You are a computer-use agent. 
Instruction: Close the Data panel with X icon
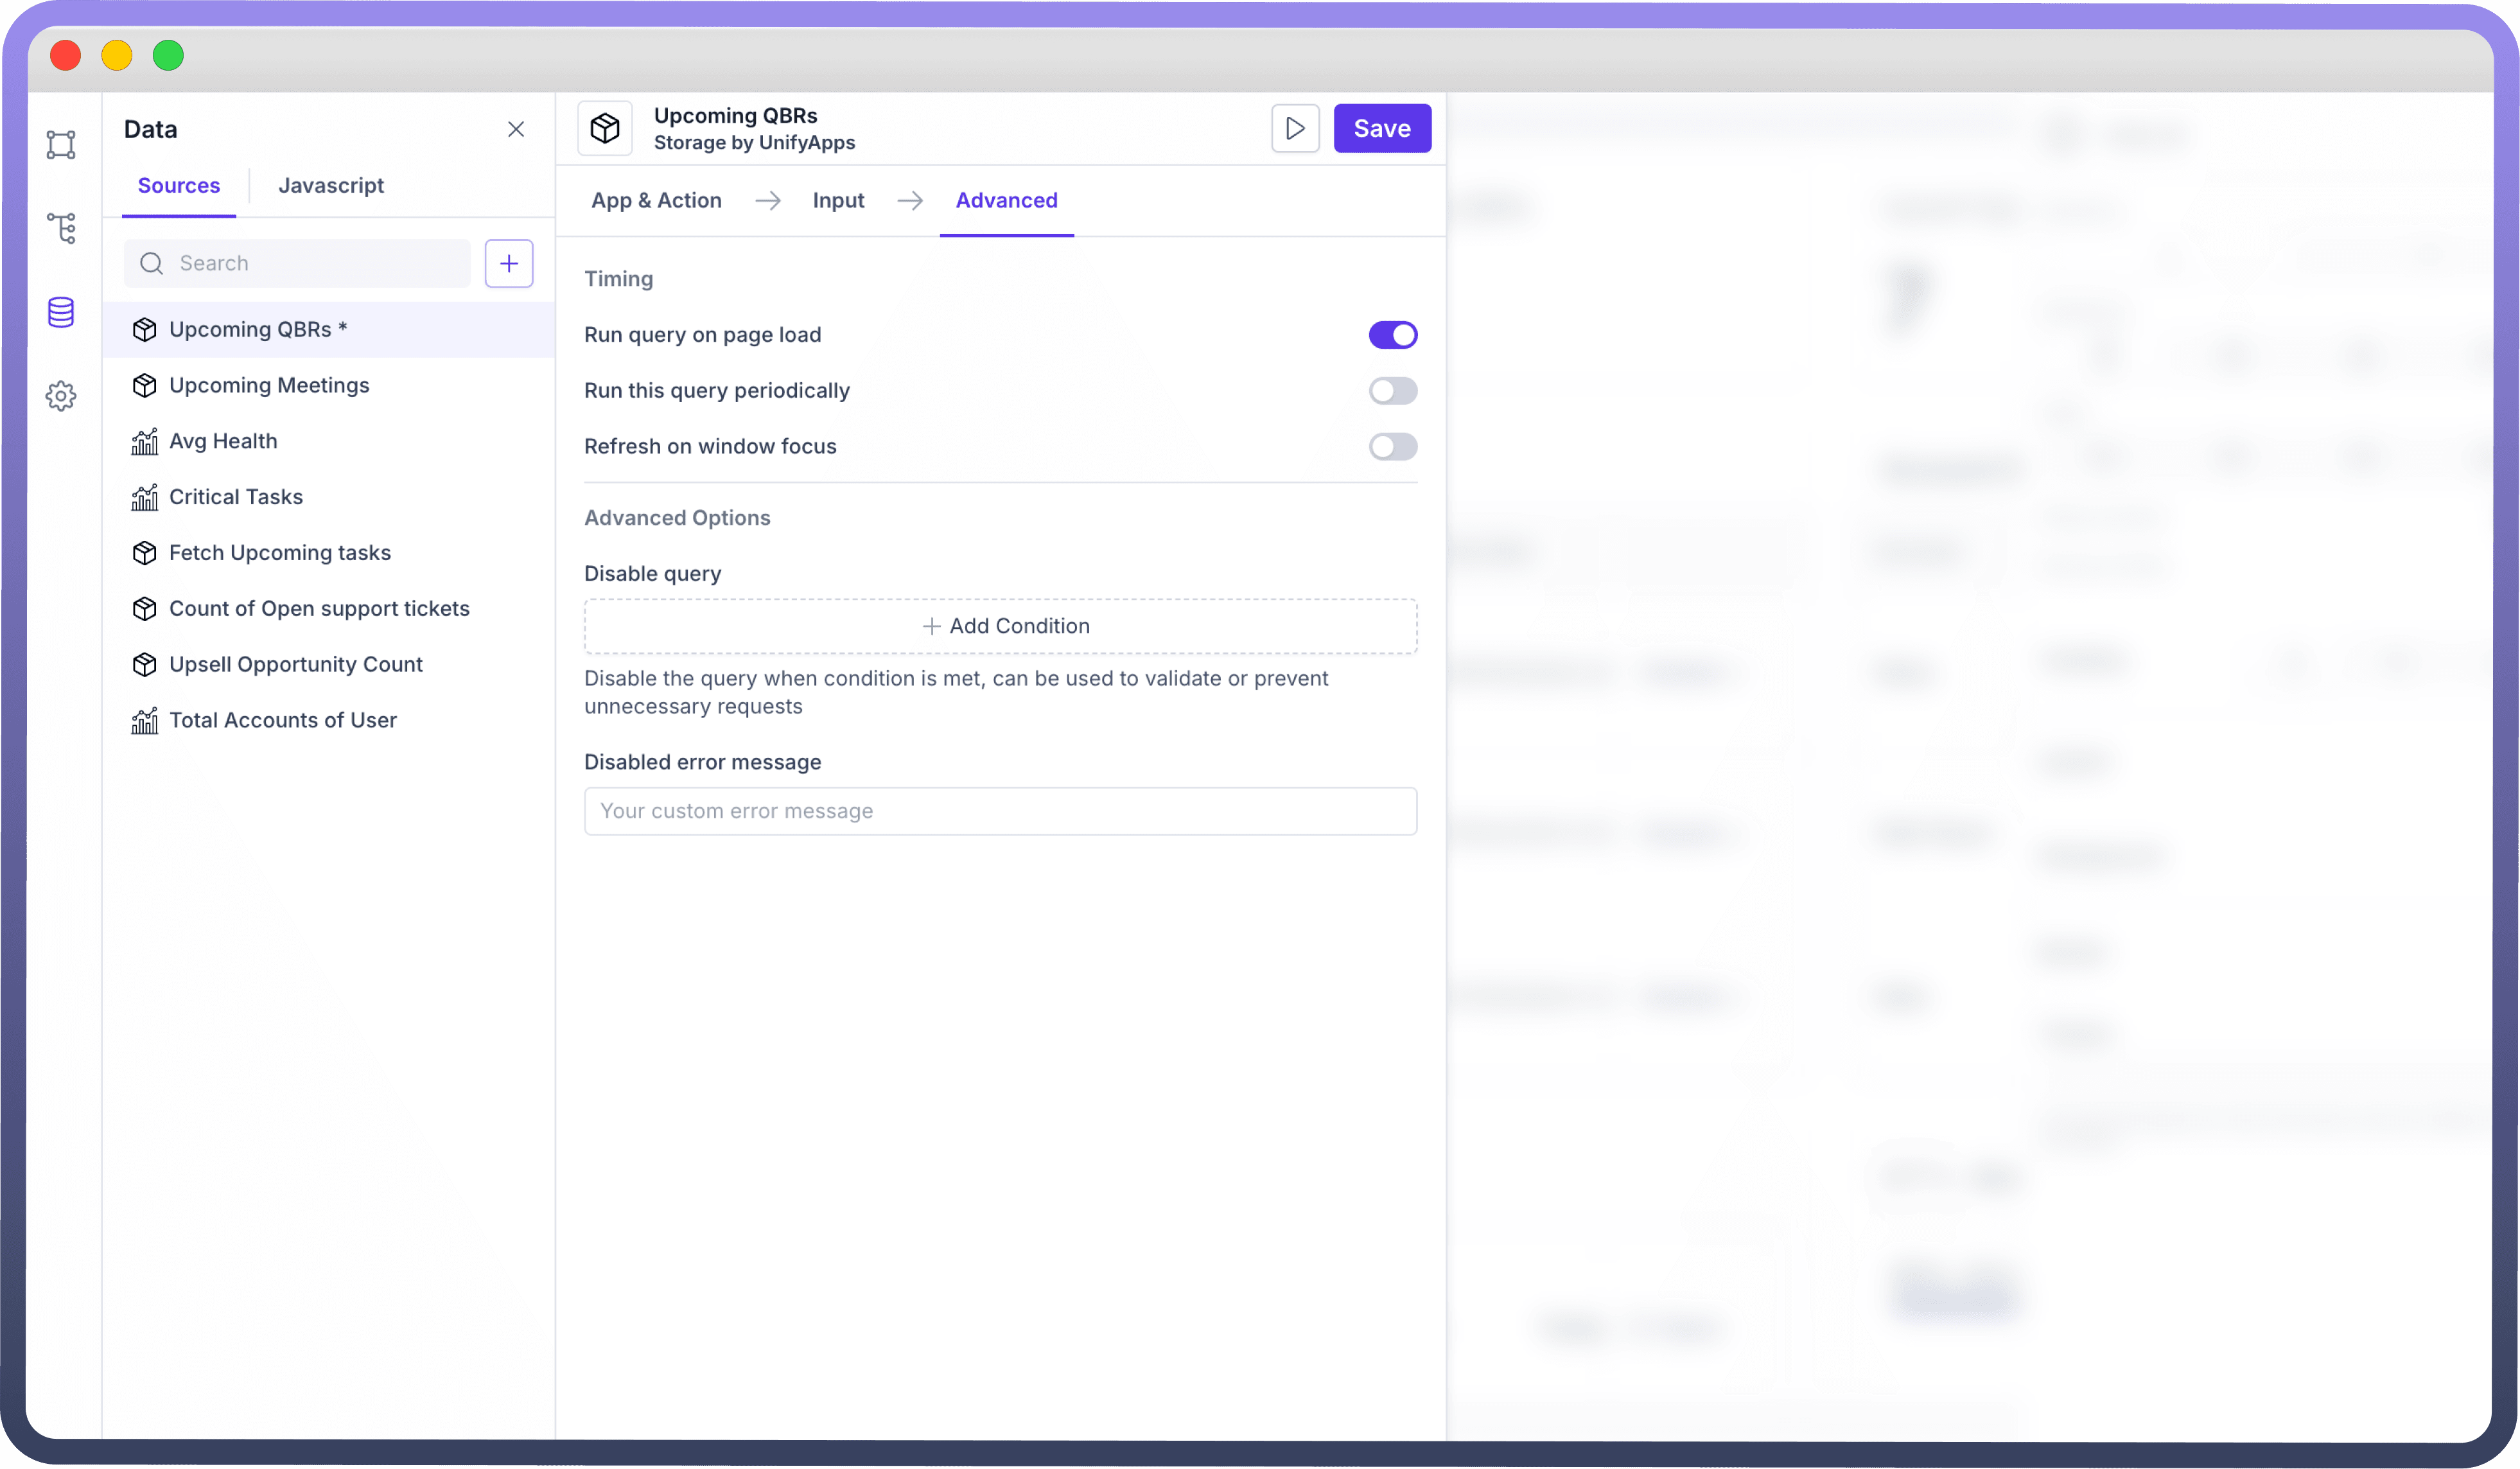coord(516,129)
